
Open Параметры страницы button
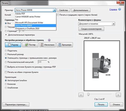[16, 105]
